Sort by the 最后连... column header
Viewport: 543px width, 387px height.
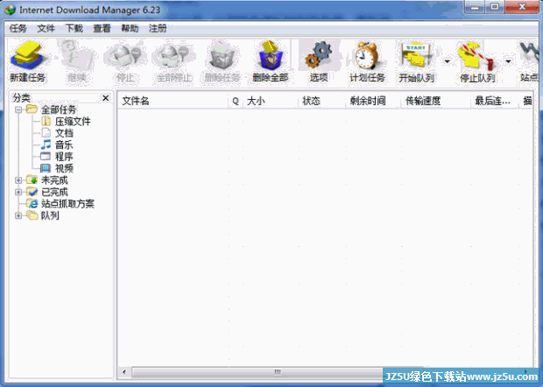pyautogui.click(x=495, y=101)
